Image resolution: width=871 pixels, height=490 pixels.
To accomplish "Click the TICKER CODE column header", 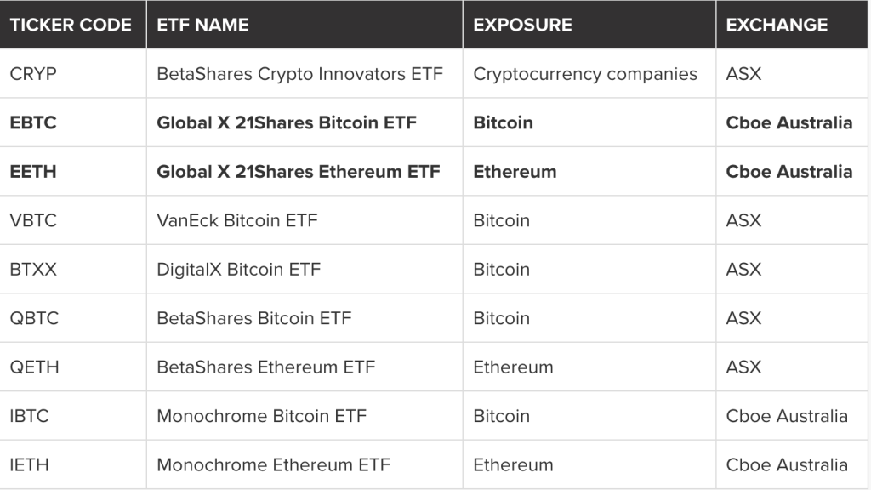I will (x=71, y=25).
